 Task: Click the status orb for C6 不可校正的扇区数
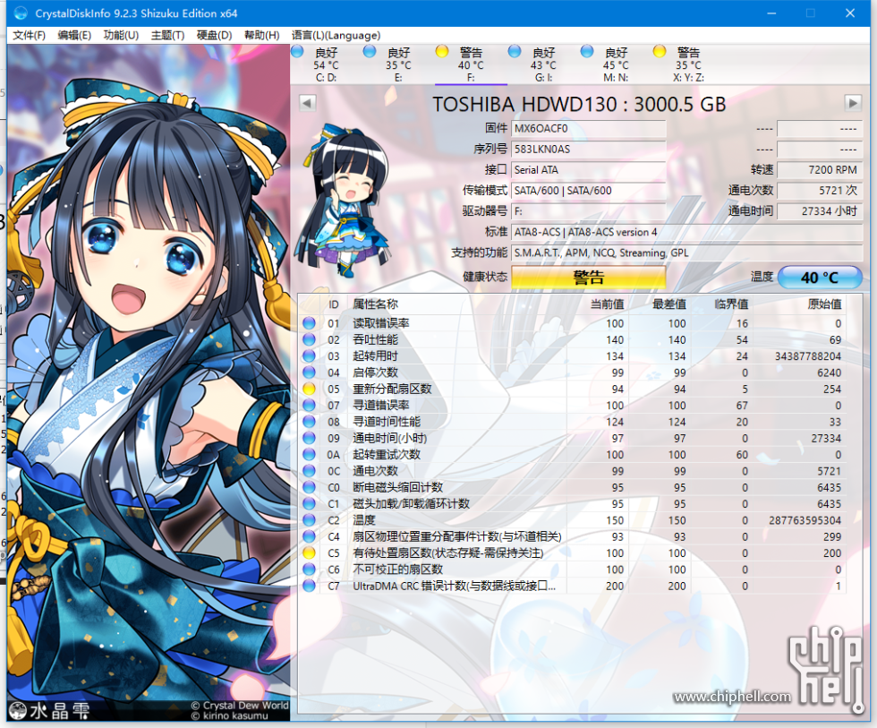(309, 570)
